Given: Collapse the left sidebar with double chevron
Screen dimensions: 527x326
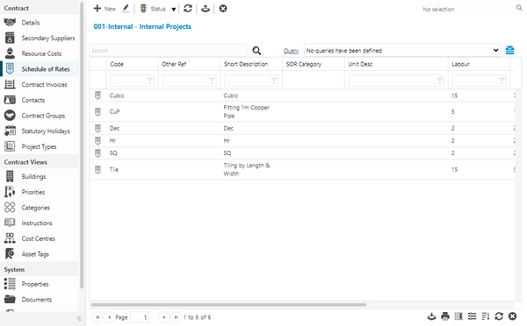Looking at the screenshot, I should (x=79, y=318).
